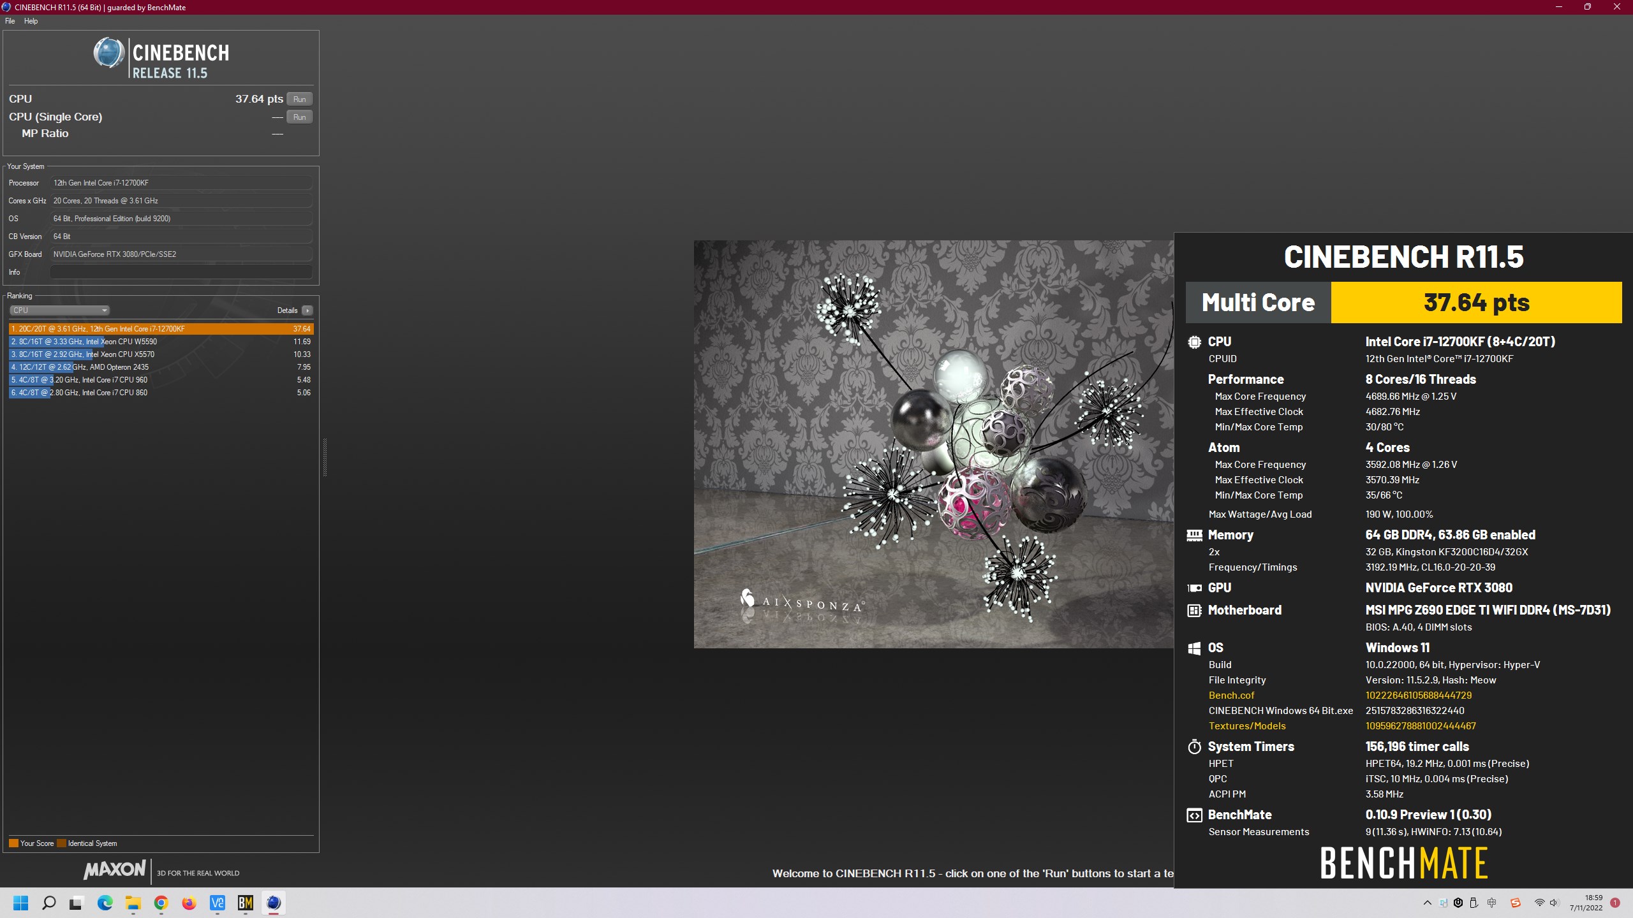Select ranking row AMD Opteron 2435

[x=161, y=367]
